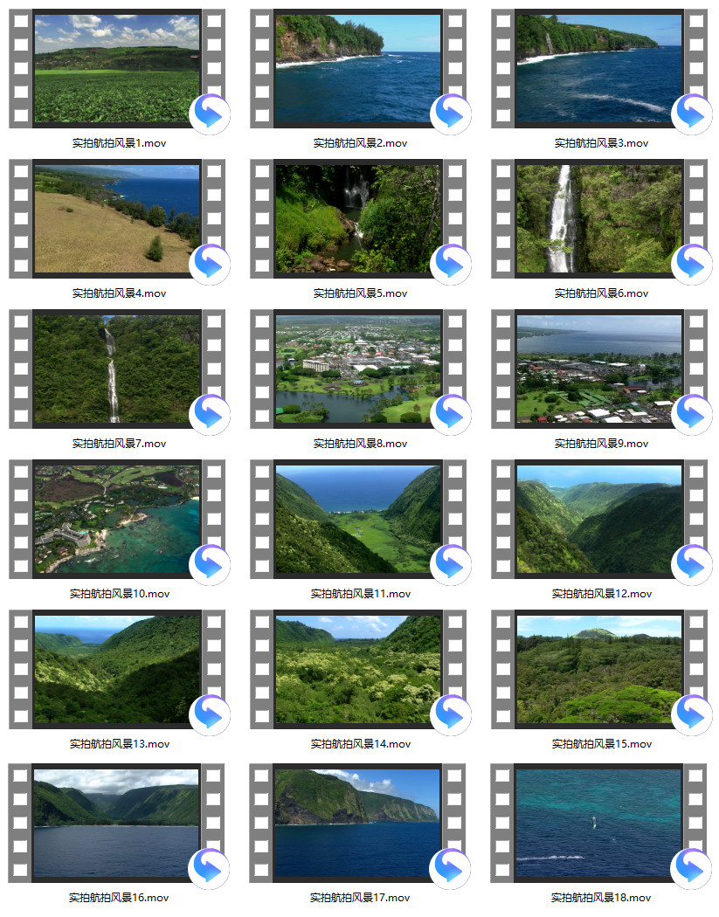Click the blue arrow badge on 实拍航拍风景9.mov
The image size is (719, 917).
pos(692,414)
